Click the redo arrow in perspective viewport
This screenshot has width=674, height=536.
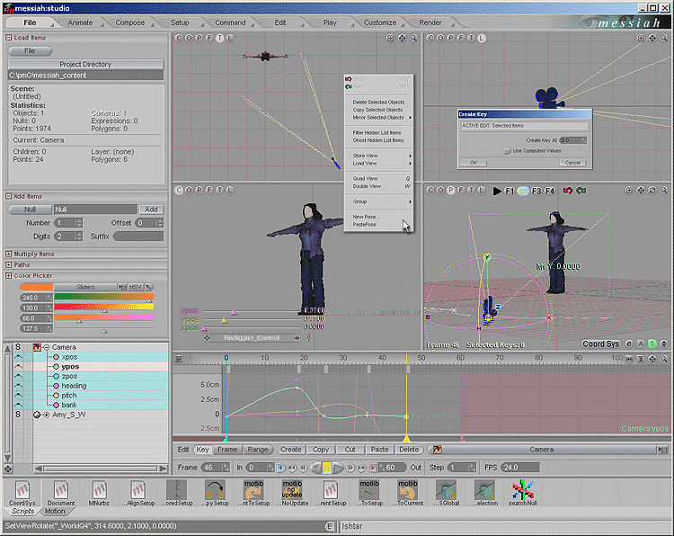[581, 191]
